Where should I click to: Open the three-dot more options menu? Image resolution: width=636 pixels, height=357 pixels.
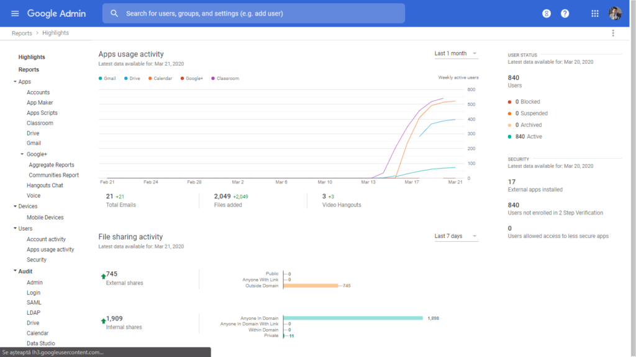(613, 33)
